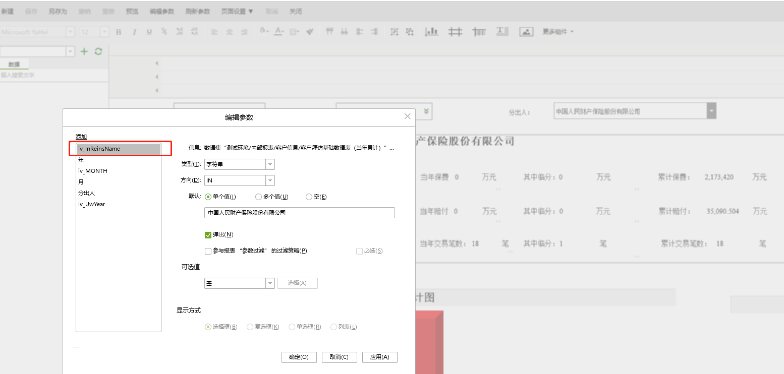Click 编辑参数 in top menu

[x=162, y=11]
